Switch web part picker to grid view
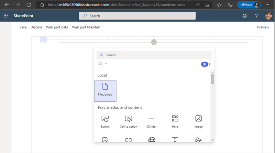The width and height of the screenshot is (275, 153). pyautogui.click(x=205, y=64)
